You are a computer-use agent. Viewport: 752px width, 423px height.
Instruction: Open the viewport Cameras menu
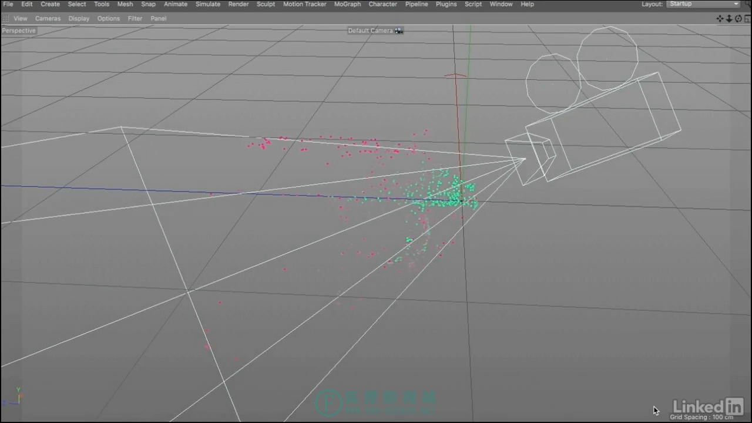(x=48, y=19)
